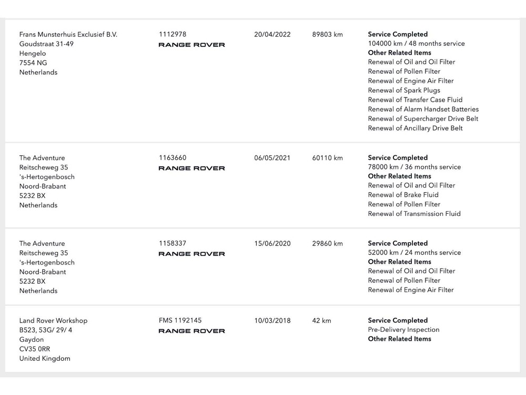Click the Range Rover logo under 1112978
The width and height of the screenshot is (526, 395).
[191, 45]
